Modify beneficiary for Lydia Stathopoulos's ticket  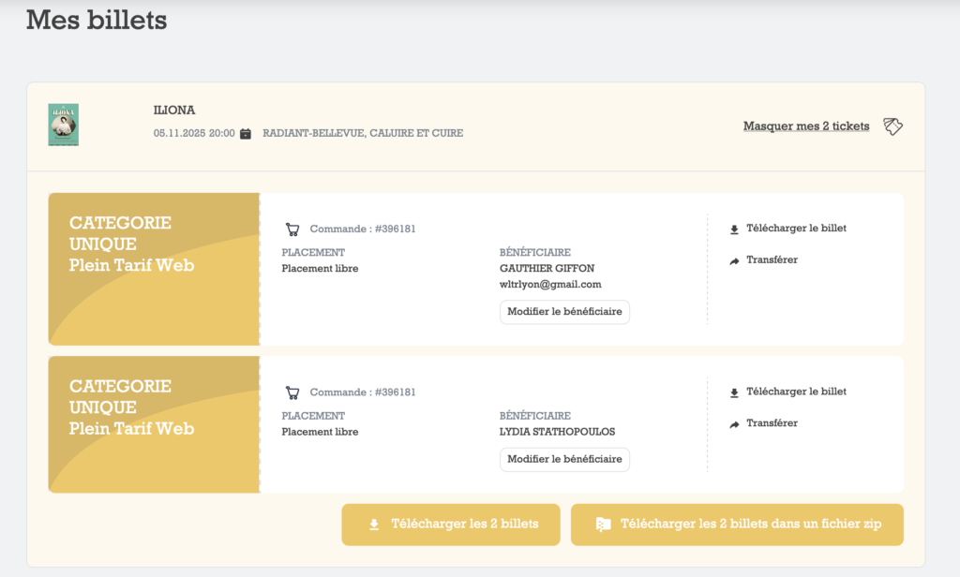564,460
